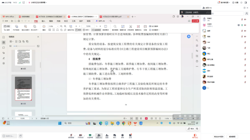Toggle continuous reading mode
Screen dimensions: 250x140
coord(96,30)
